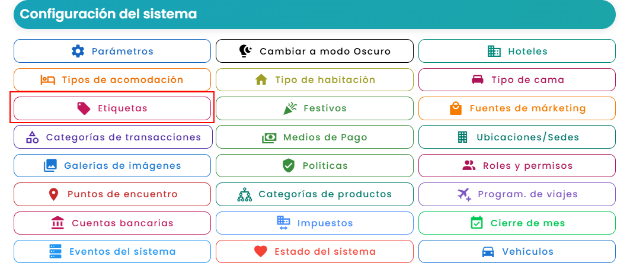This screenshot has width=630, height=279.
Task: Open Categorías de transacciones
Action: click(112, 137)
